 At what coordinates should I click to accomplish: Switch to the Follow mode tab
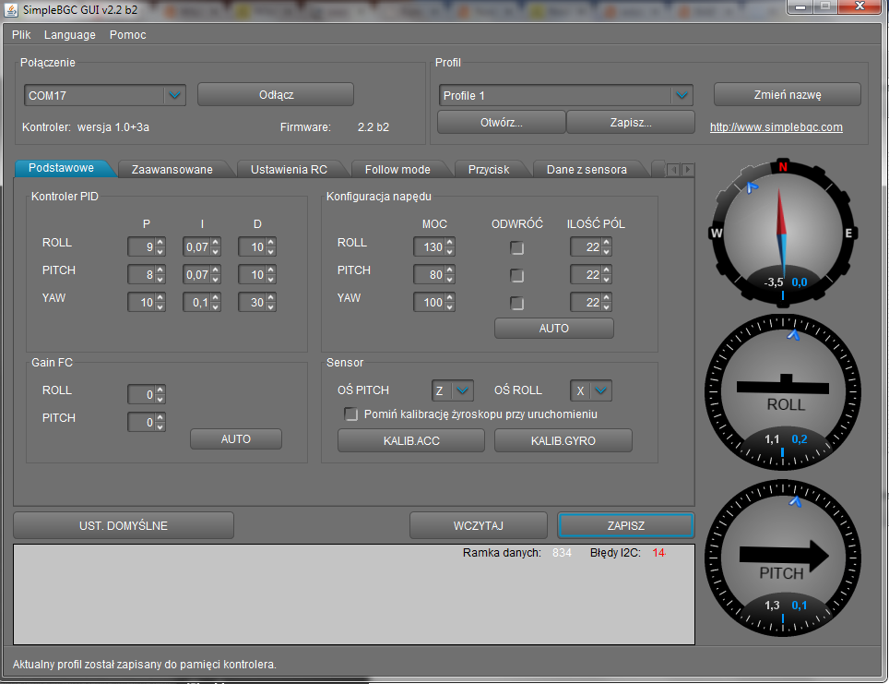(397, 170)
